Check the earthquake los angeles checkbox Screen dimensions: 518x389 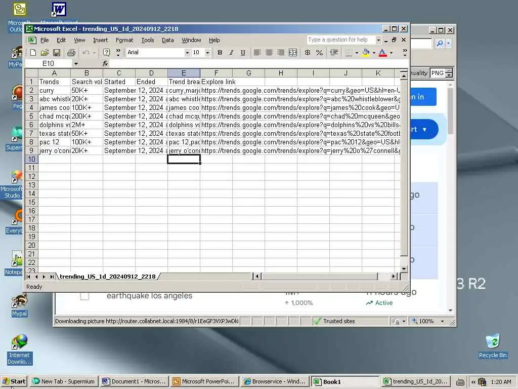tap(84, 296)
